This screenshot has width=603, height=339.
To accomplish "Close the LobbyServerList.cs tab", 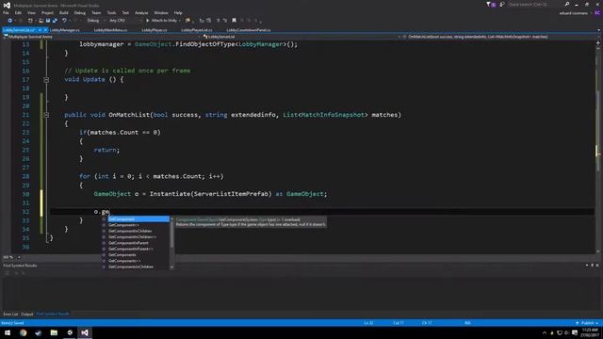I will tap(45, 29).
